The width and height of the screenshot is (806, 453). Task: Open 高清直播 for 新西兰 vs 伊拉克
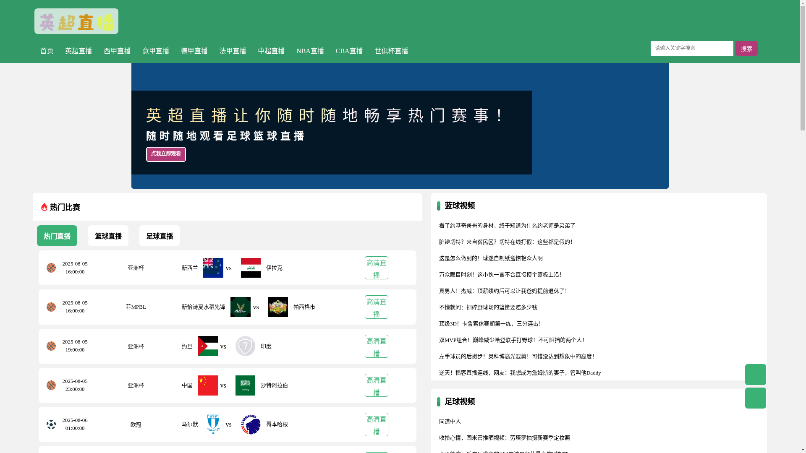(x=377, y=268)
